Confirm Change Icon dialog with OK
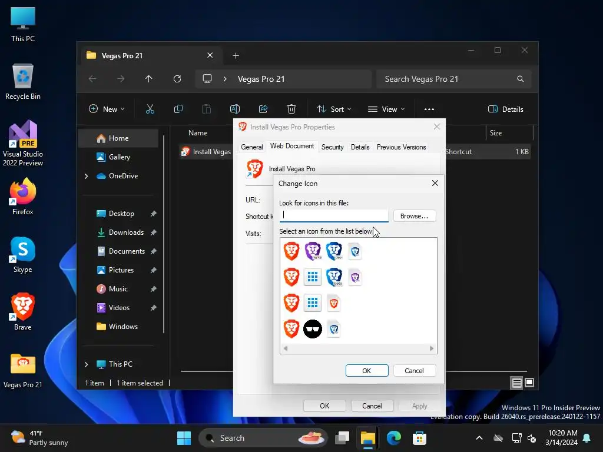 pos(366,371)
